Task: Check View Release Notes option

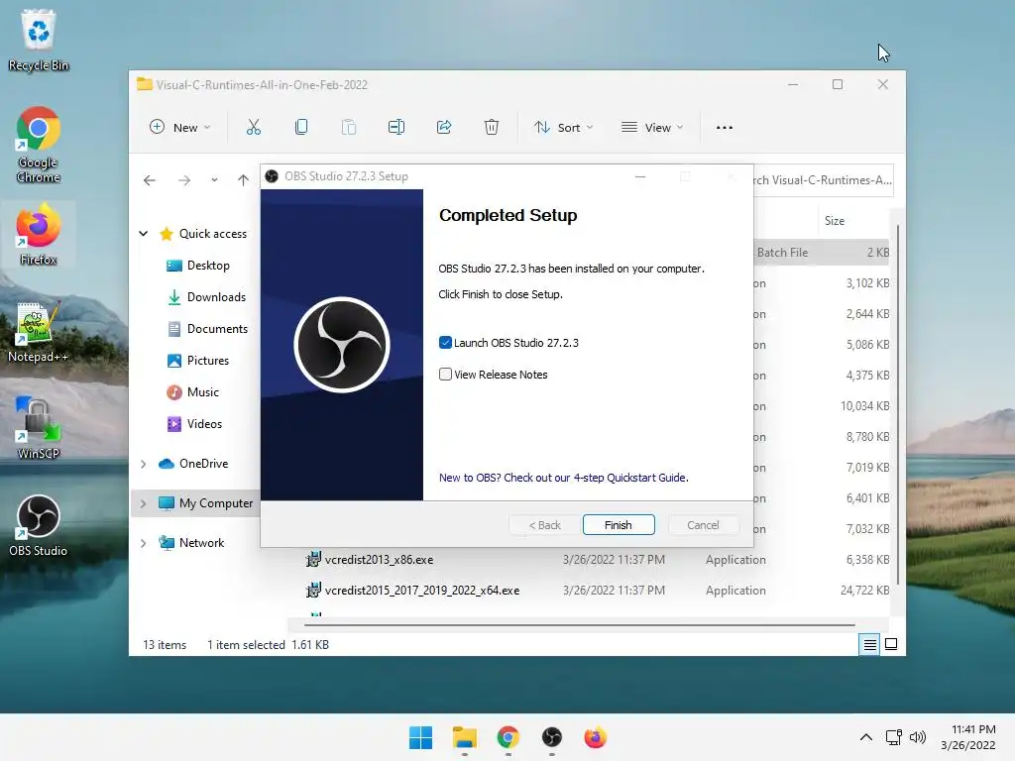Action: pos(445,375)
